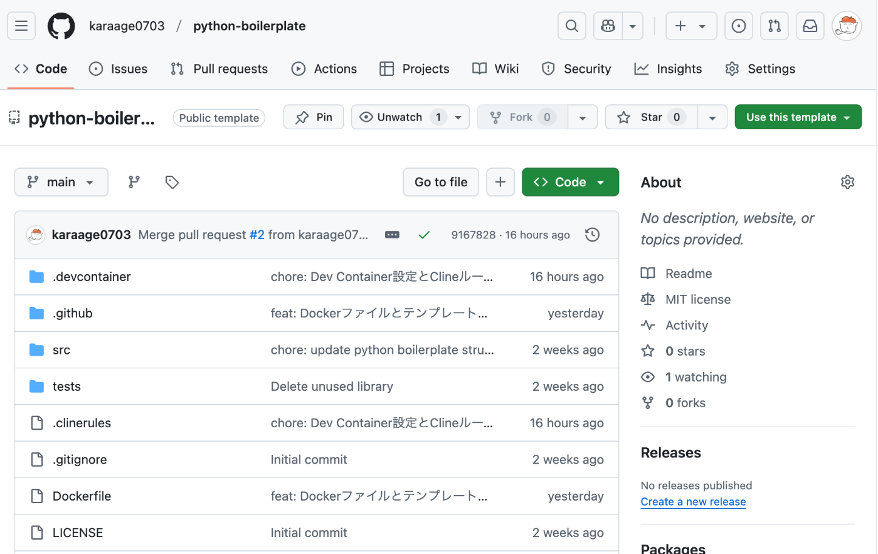Switch to the Code tab
Image resolution: width=878 pixels, height=554 pixels.
[x=41, y=69]
